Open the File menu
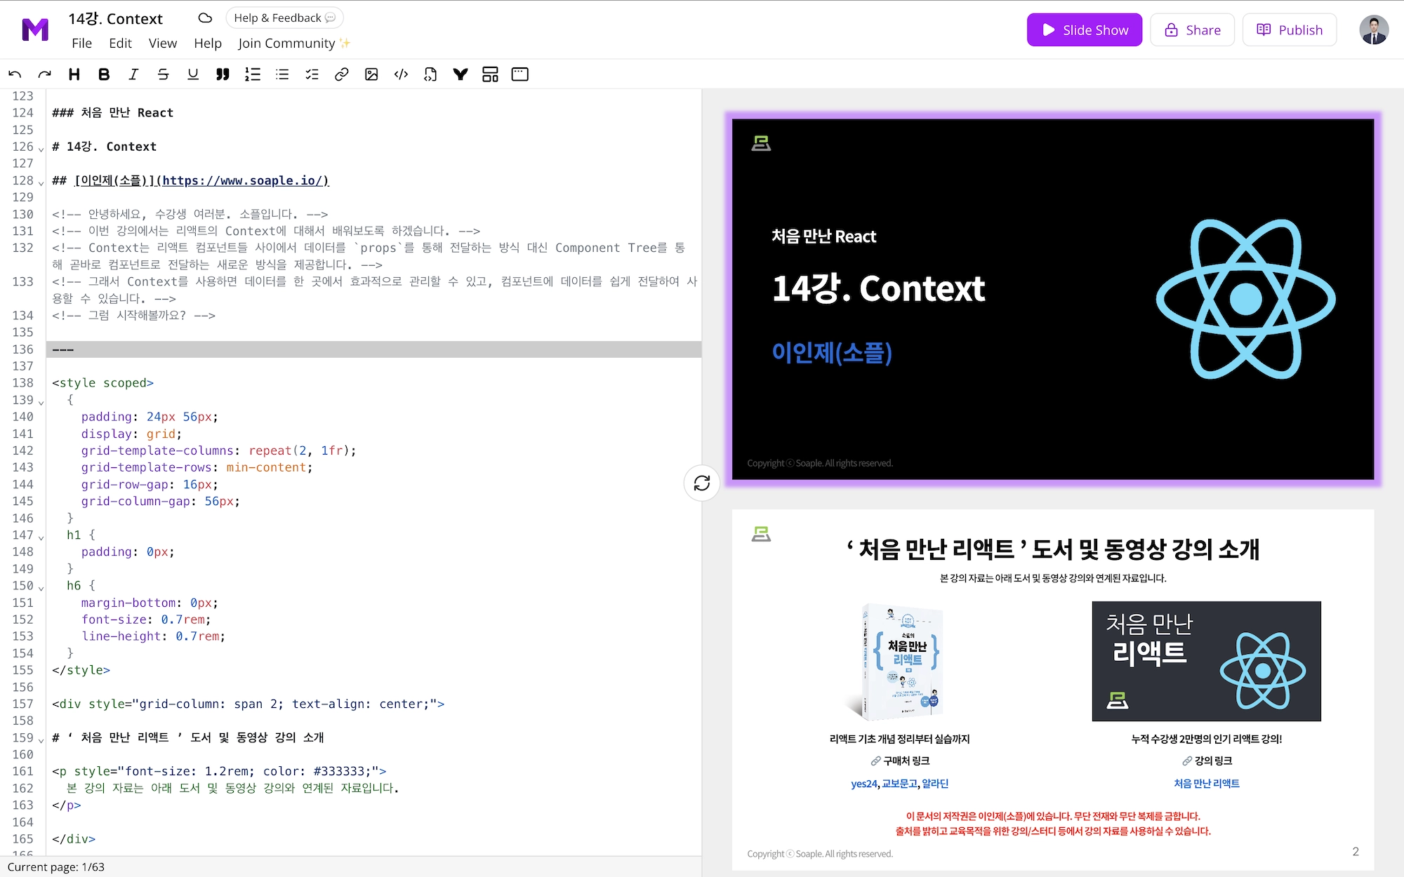1404x877 pixels. click(81, 43)
